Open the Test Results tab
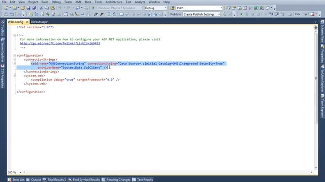 (x=143, y=180)
